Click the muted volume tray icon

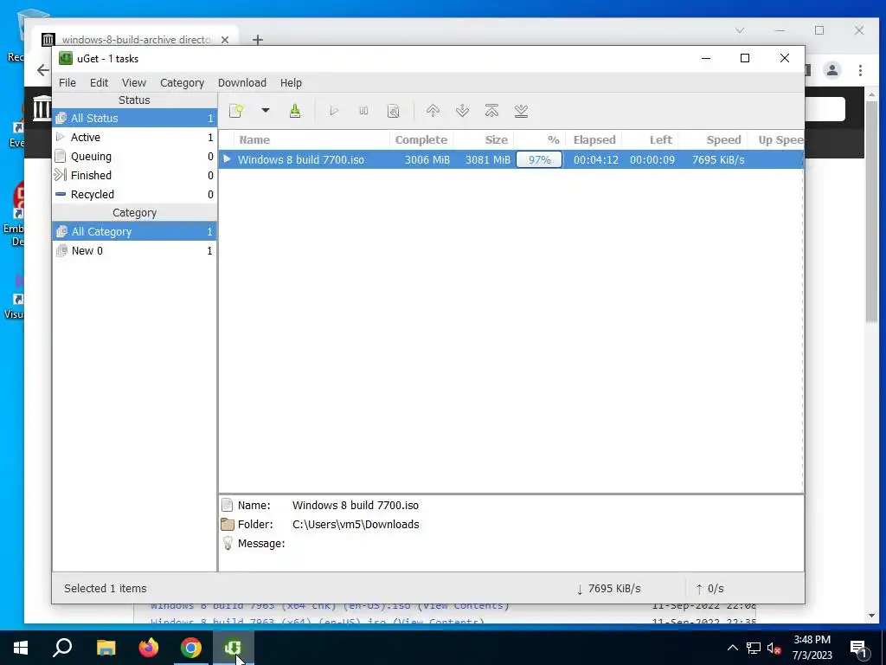pyautogui.click(x=774, y=648)
